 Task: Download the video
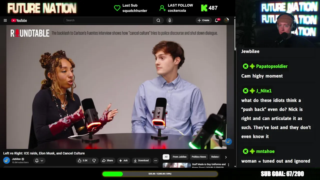click(x=141, y=160)
